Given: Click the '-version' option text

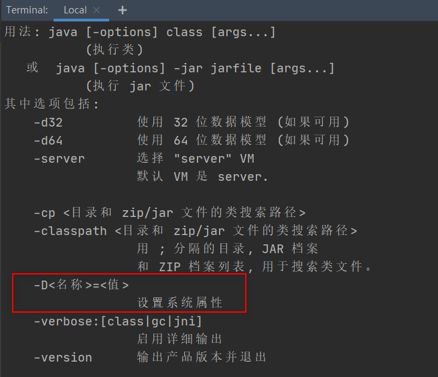Looking at the screenshot, I should (x=63, y=358).
